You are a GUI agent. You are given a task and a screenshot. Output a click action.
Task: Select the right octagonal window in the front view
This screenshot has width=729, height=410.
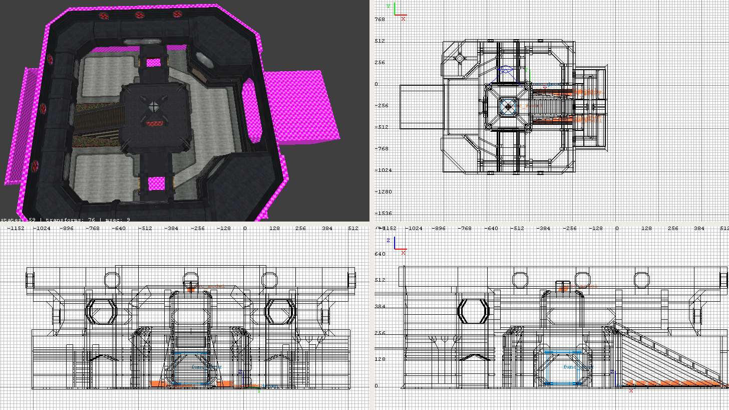click(279, 311)
